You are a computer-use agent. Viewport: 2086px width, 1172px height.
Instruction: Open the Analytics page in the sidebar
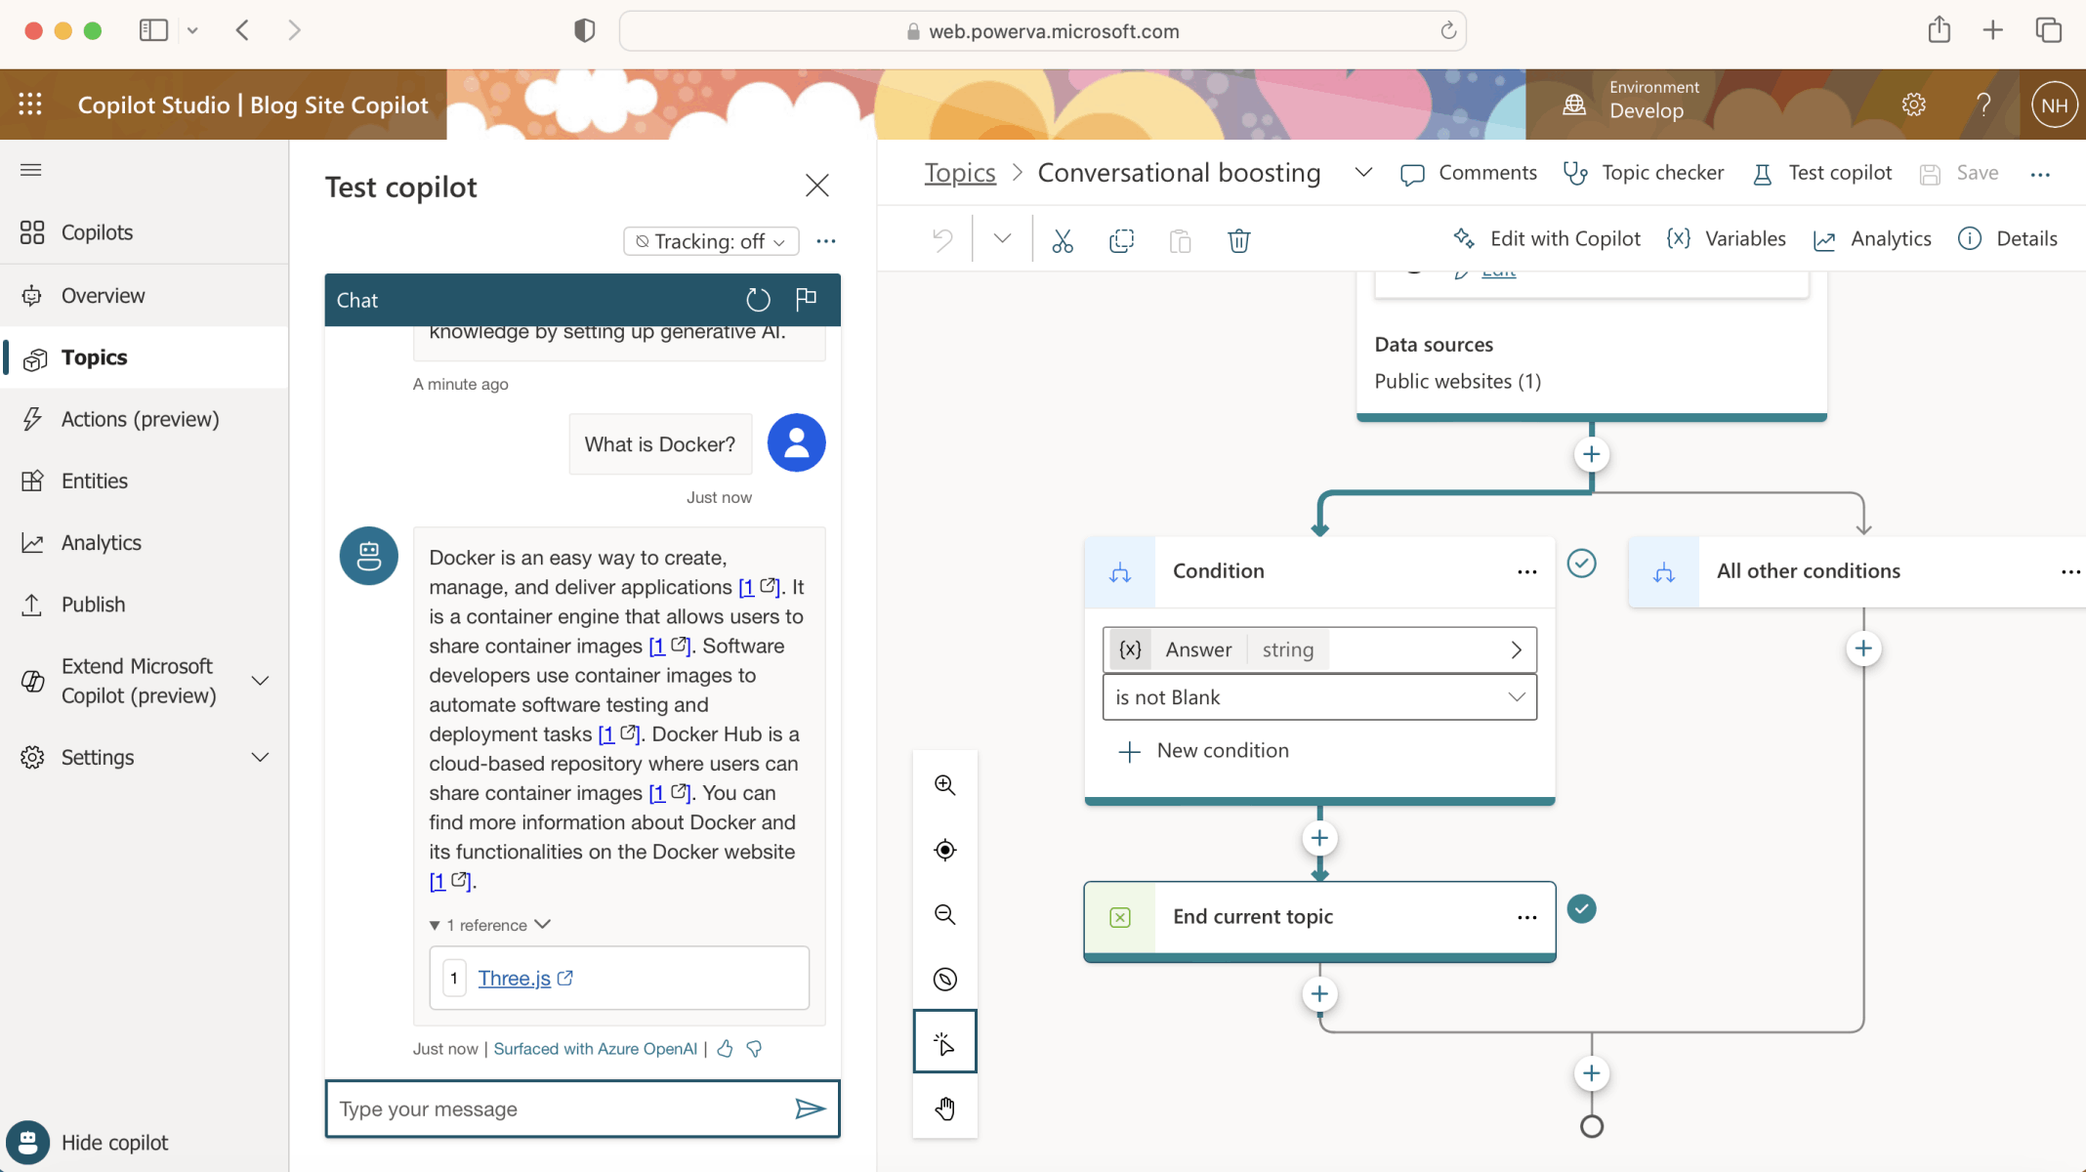[x=101, y=542]
